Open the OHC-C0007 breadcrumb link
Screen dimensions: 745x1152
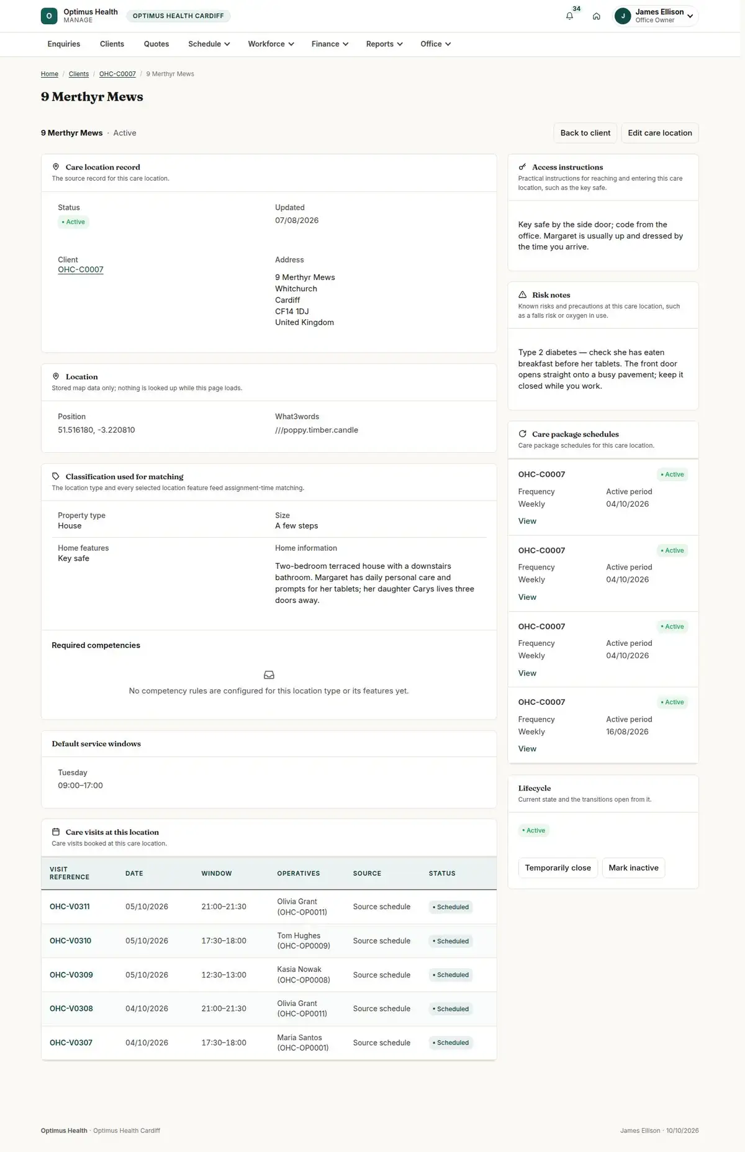tap(117, 74)
